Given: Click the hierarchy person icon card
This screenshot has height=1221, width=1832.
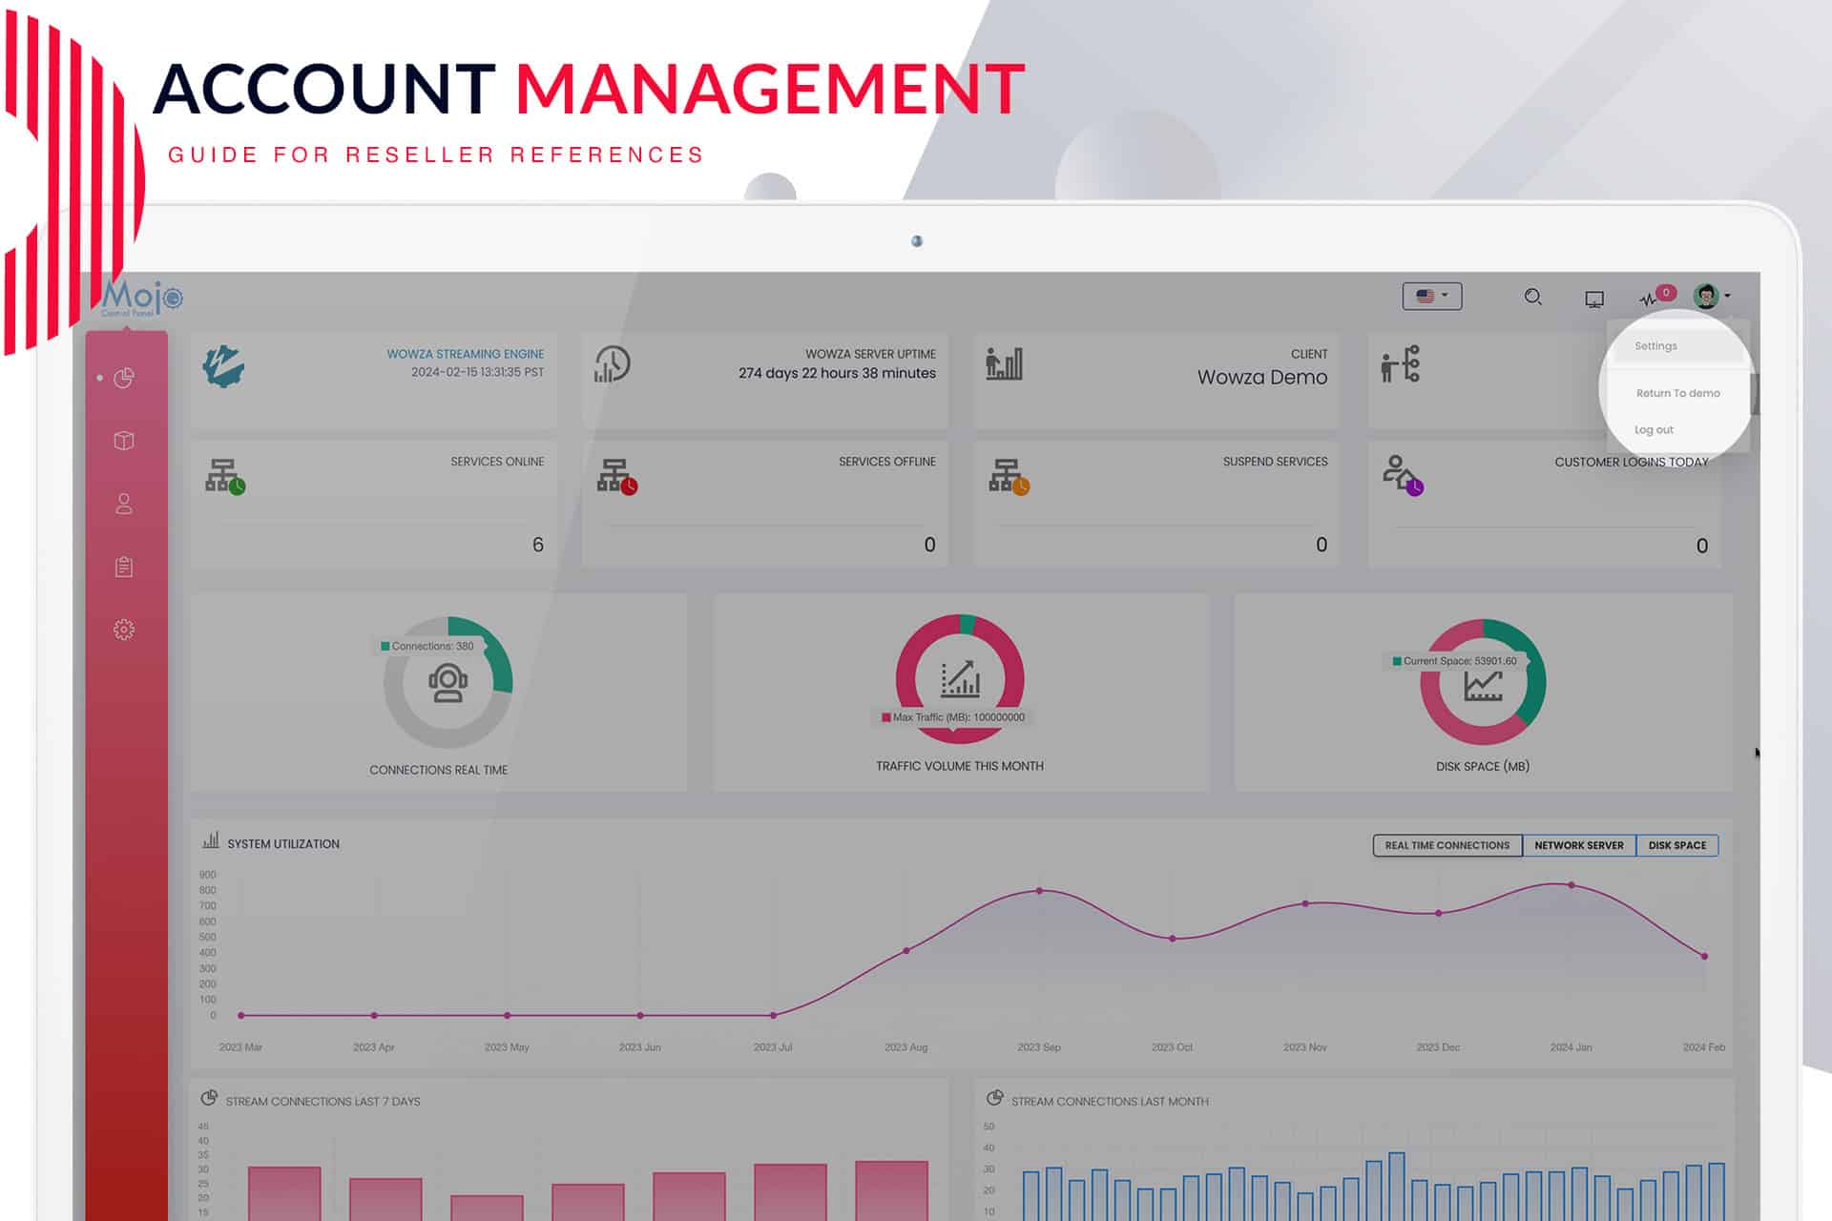Looking at the screenshot, I should click(x=1401, y=363).
